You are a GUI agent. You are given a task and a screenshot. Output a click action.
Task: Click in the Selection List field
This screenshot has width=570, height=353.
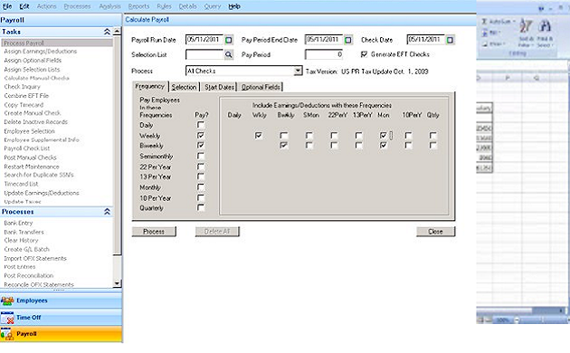click(204, 54)
